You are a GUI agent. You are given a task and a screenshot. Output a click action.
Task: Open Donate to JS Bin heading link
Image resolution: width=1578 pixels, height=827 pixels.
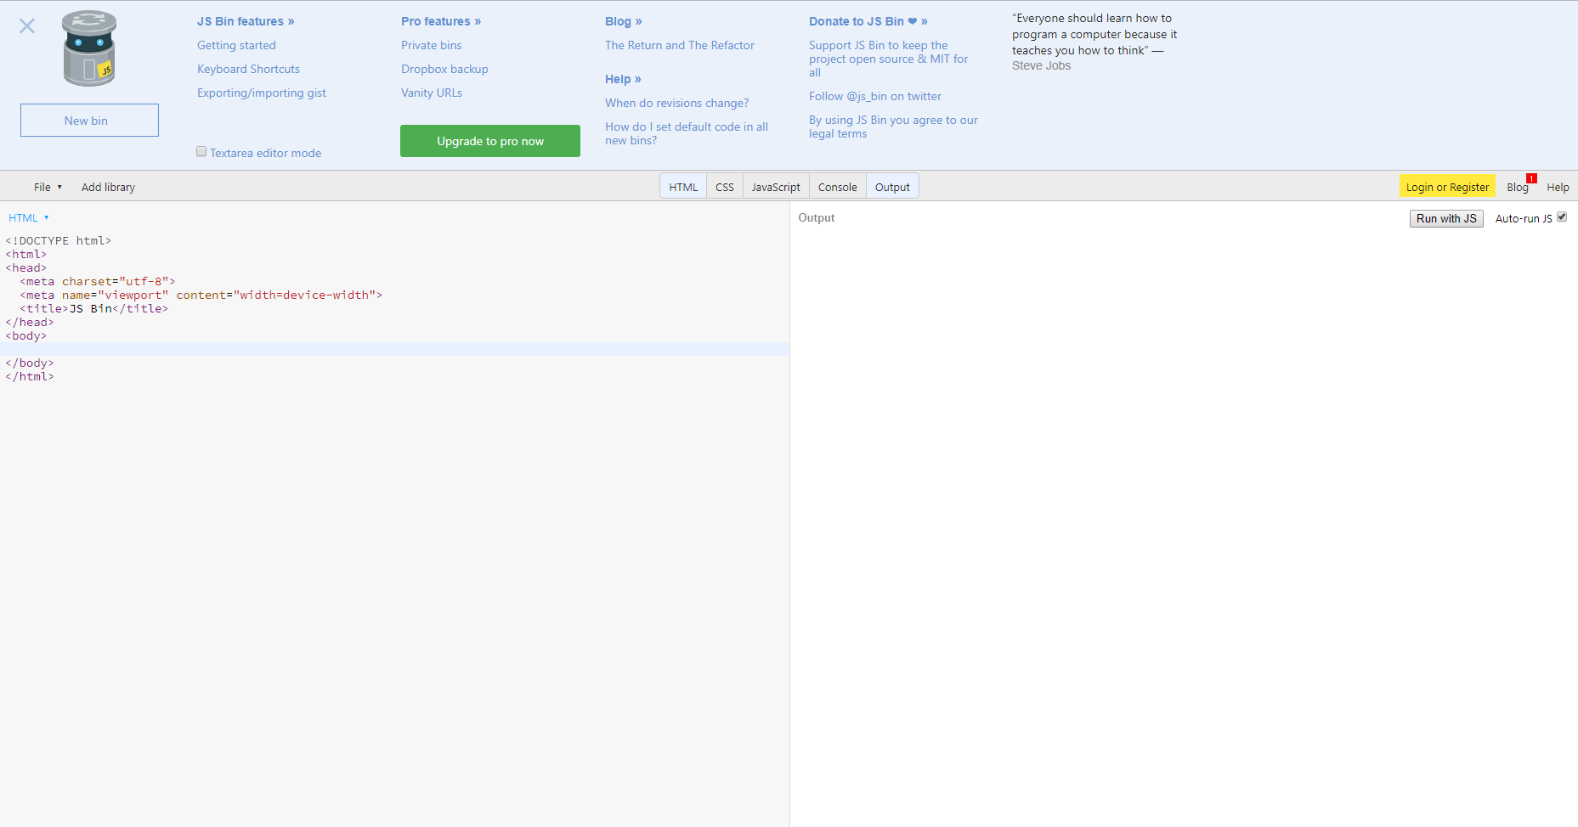point(868,21)
